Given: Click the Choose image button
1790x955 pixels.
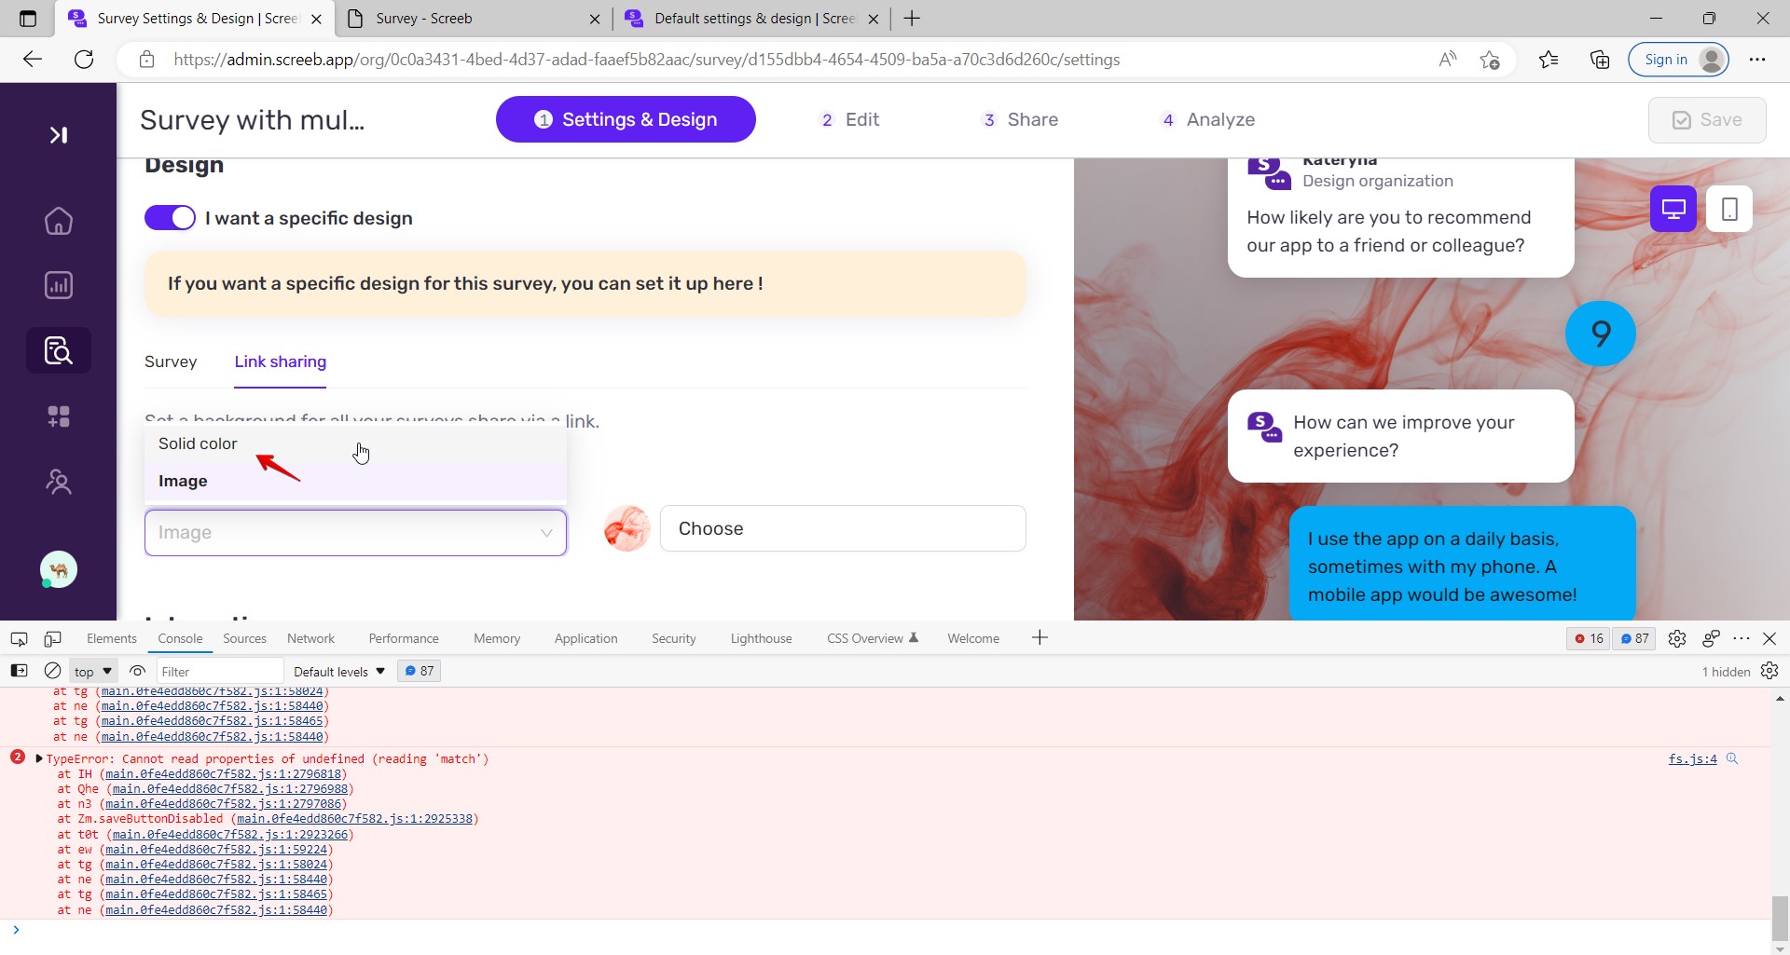Looking at the screenshot, I should [x=843, y=528].
